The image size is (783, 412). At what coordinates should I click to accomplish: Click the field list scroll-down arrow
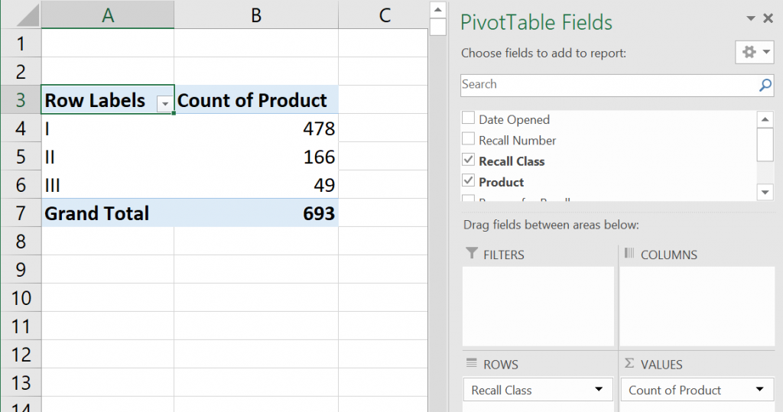tap(765, 193)
